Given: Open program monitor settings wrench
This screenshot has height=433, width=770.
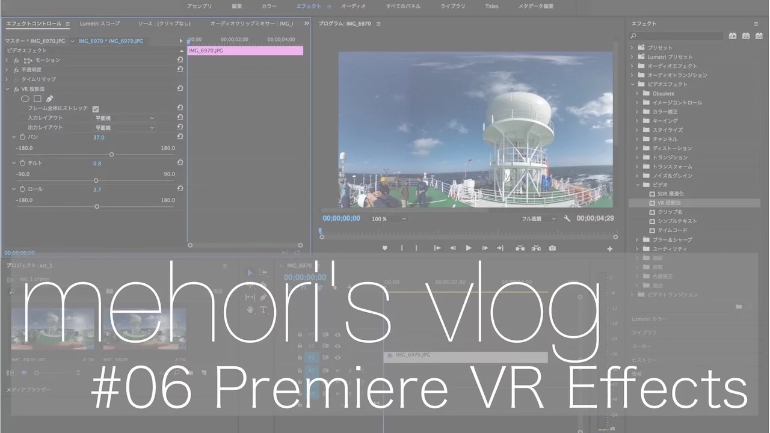Looking at the screenshot, I should [567, 219].
